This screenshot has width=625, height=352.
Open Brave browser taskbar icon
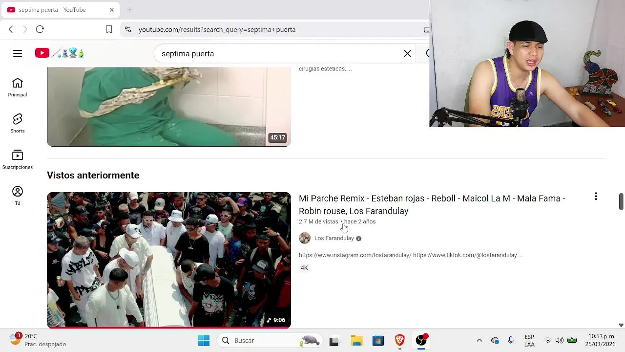coord(400,340)
